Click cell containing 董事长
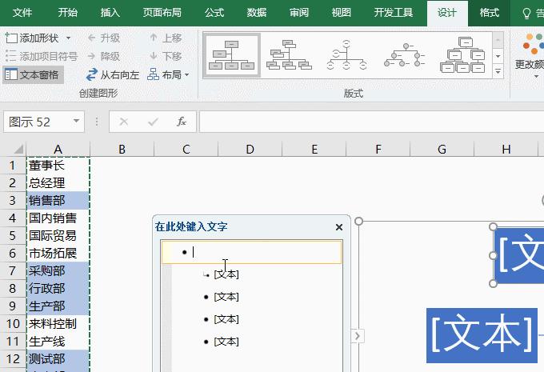Image resolution: width=544 pixels, height=372 pixels. [58, 166]
